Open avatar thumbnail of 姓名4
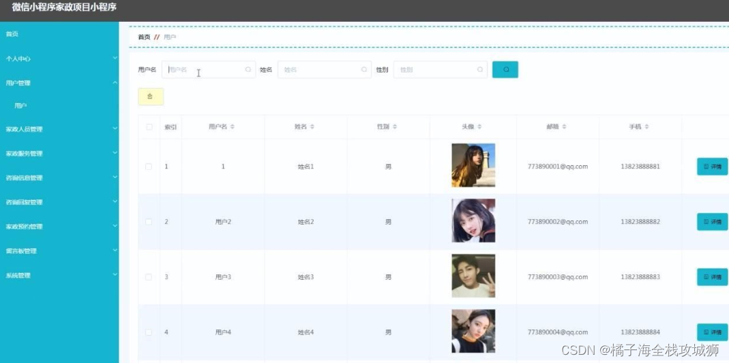Viewport: 729px width, 363px height. point(473,332)
